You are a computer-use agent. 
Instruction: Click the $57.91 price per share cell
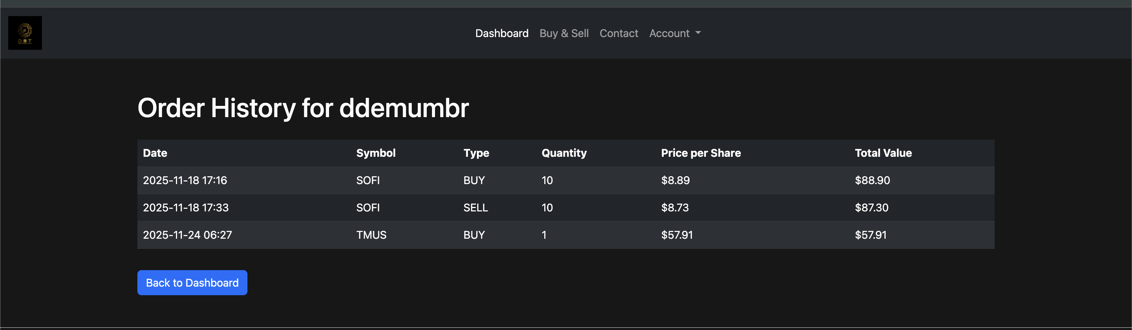click(677, 235)
